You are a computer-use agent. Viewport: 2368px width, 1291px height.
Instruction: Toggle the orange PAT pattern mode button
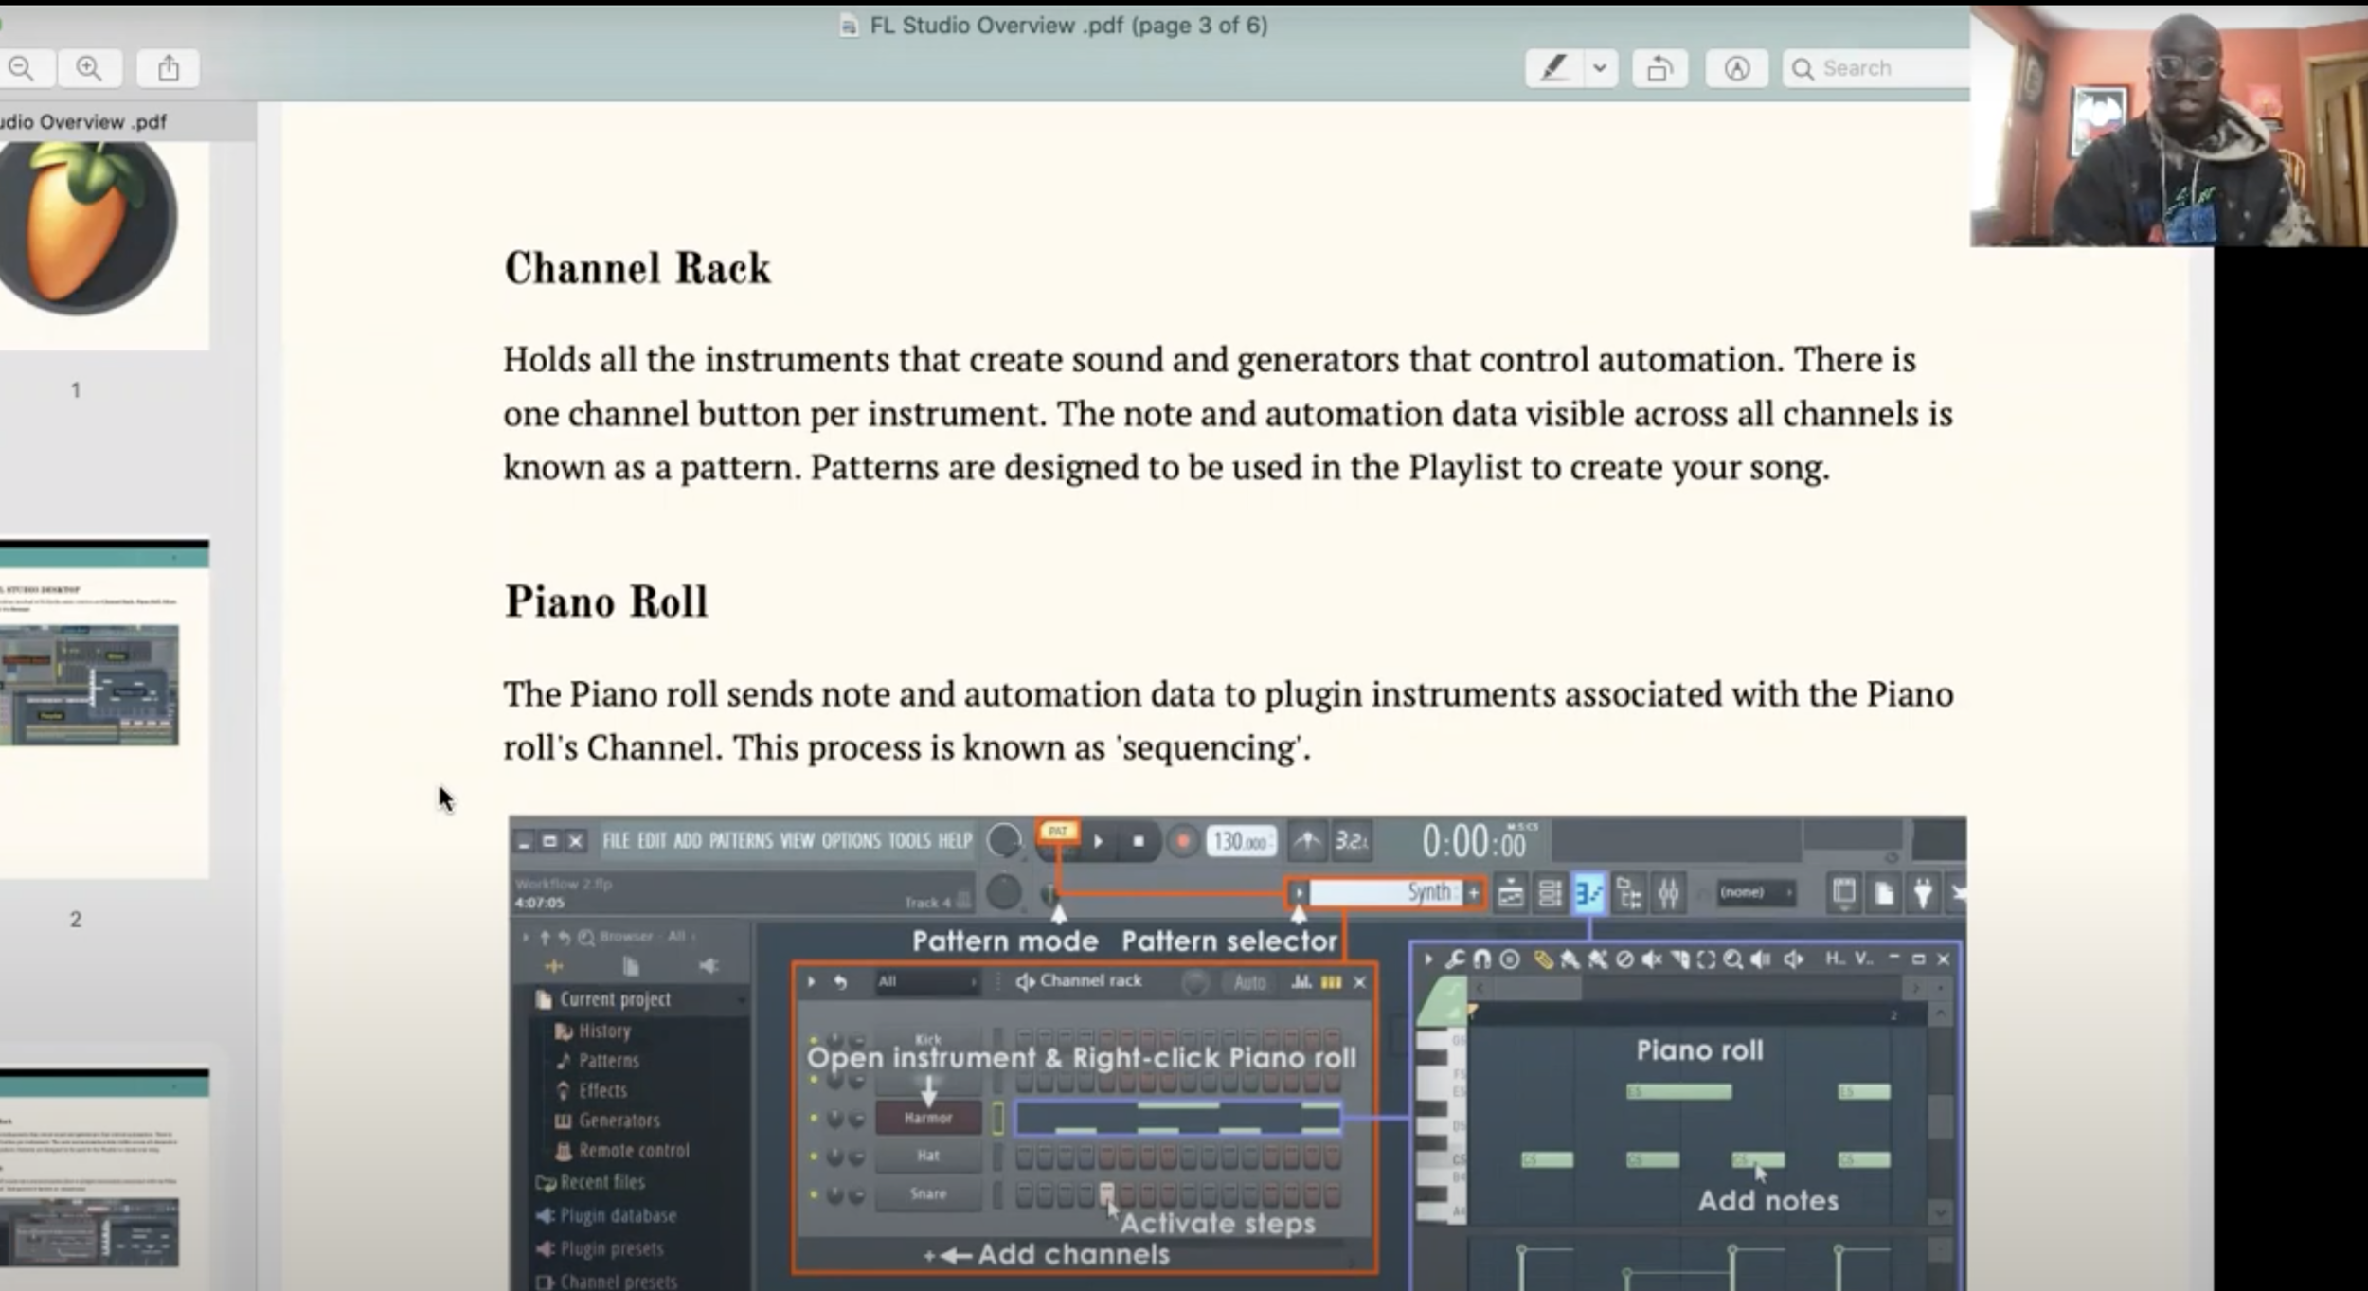tap(1057, 832)
